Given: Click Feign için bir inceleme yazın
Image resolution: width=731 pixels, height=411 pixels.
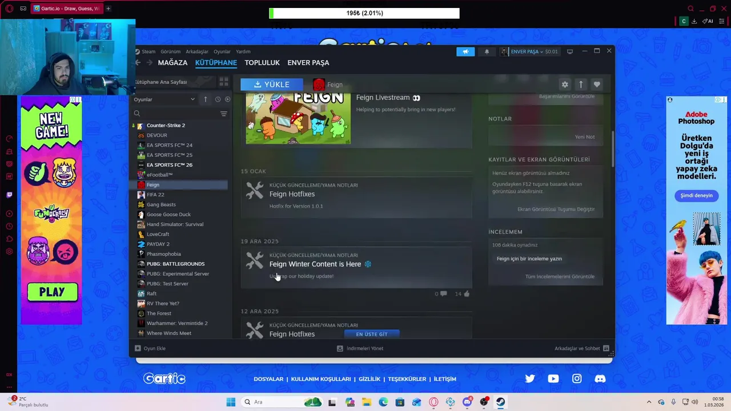Looking at the screenshot, I should click(529, 259).
